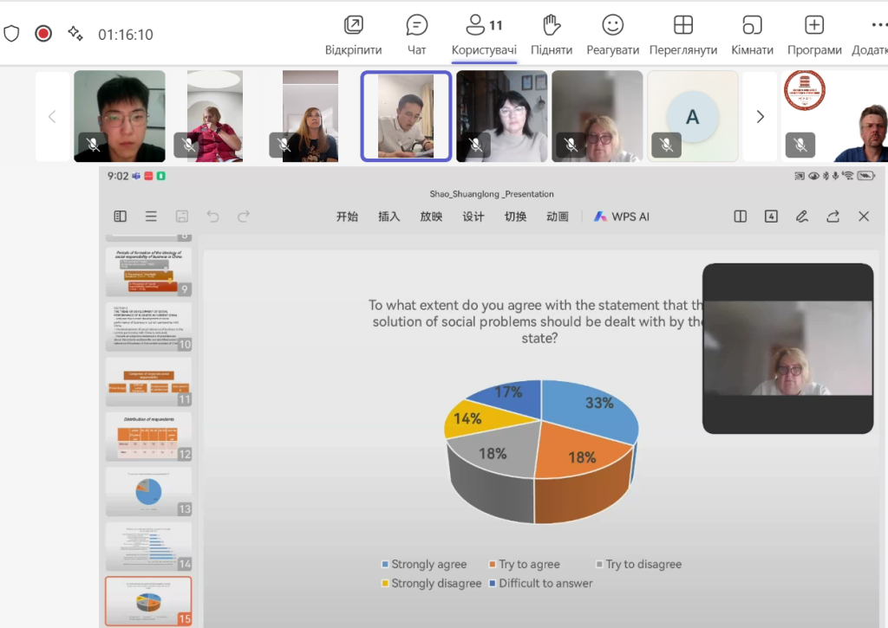Select the highlighted active speaker video tile

[x=406, y=116]
